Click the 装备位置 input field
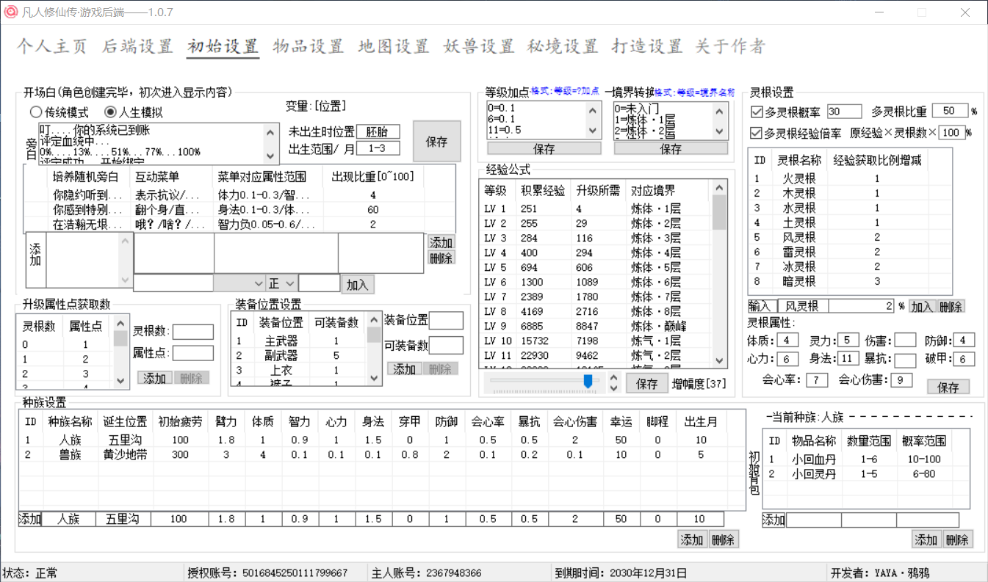 [447, 321]
